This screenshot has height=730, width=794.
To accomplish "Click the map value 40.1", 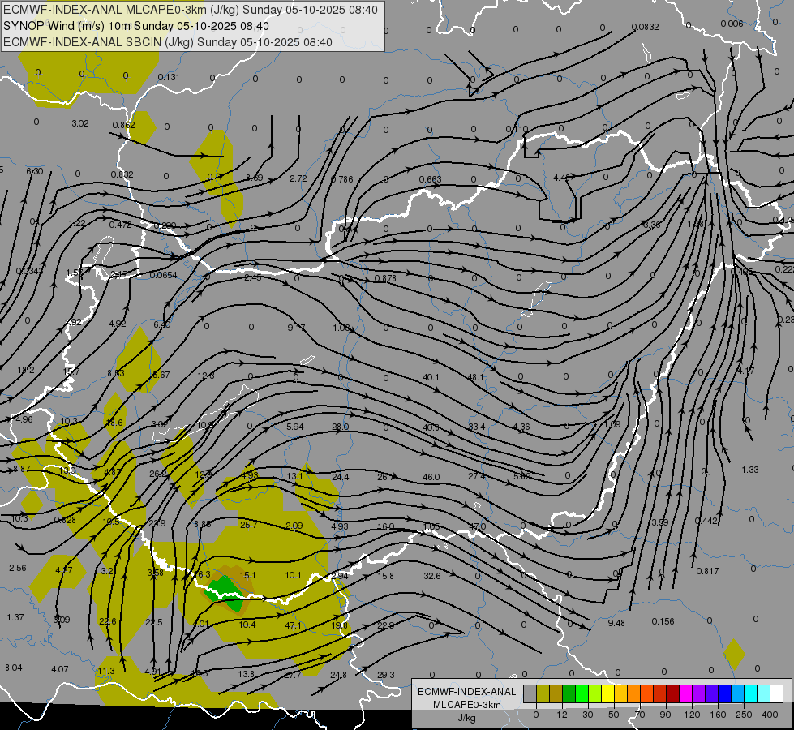I will [x=431, y=377].
